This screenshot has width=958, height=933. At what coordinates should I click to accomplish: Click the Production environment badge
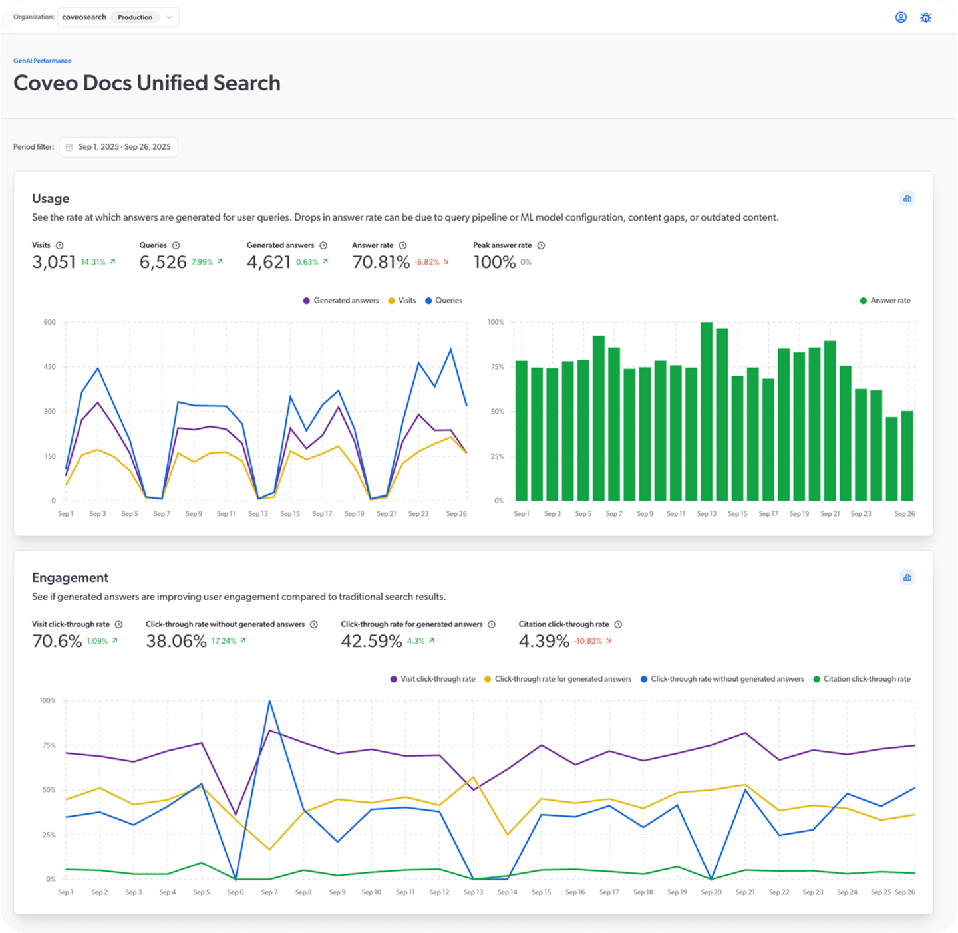click(x=135, y=17)
